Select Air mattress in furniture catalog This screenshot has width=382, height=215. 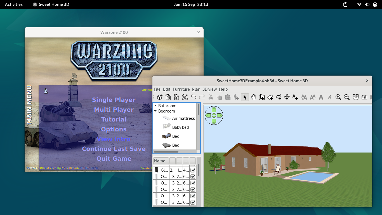coord(178,118)
